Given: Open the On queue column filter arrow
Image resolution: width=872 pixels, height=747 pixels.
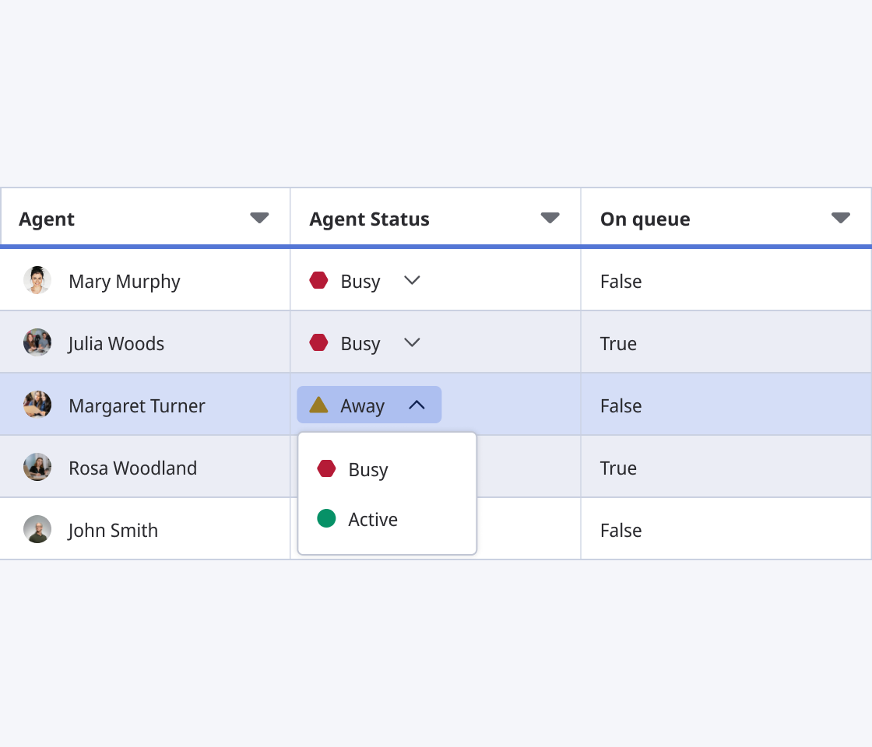Looking at the screenshot, I should tap(840, 217).
